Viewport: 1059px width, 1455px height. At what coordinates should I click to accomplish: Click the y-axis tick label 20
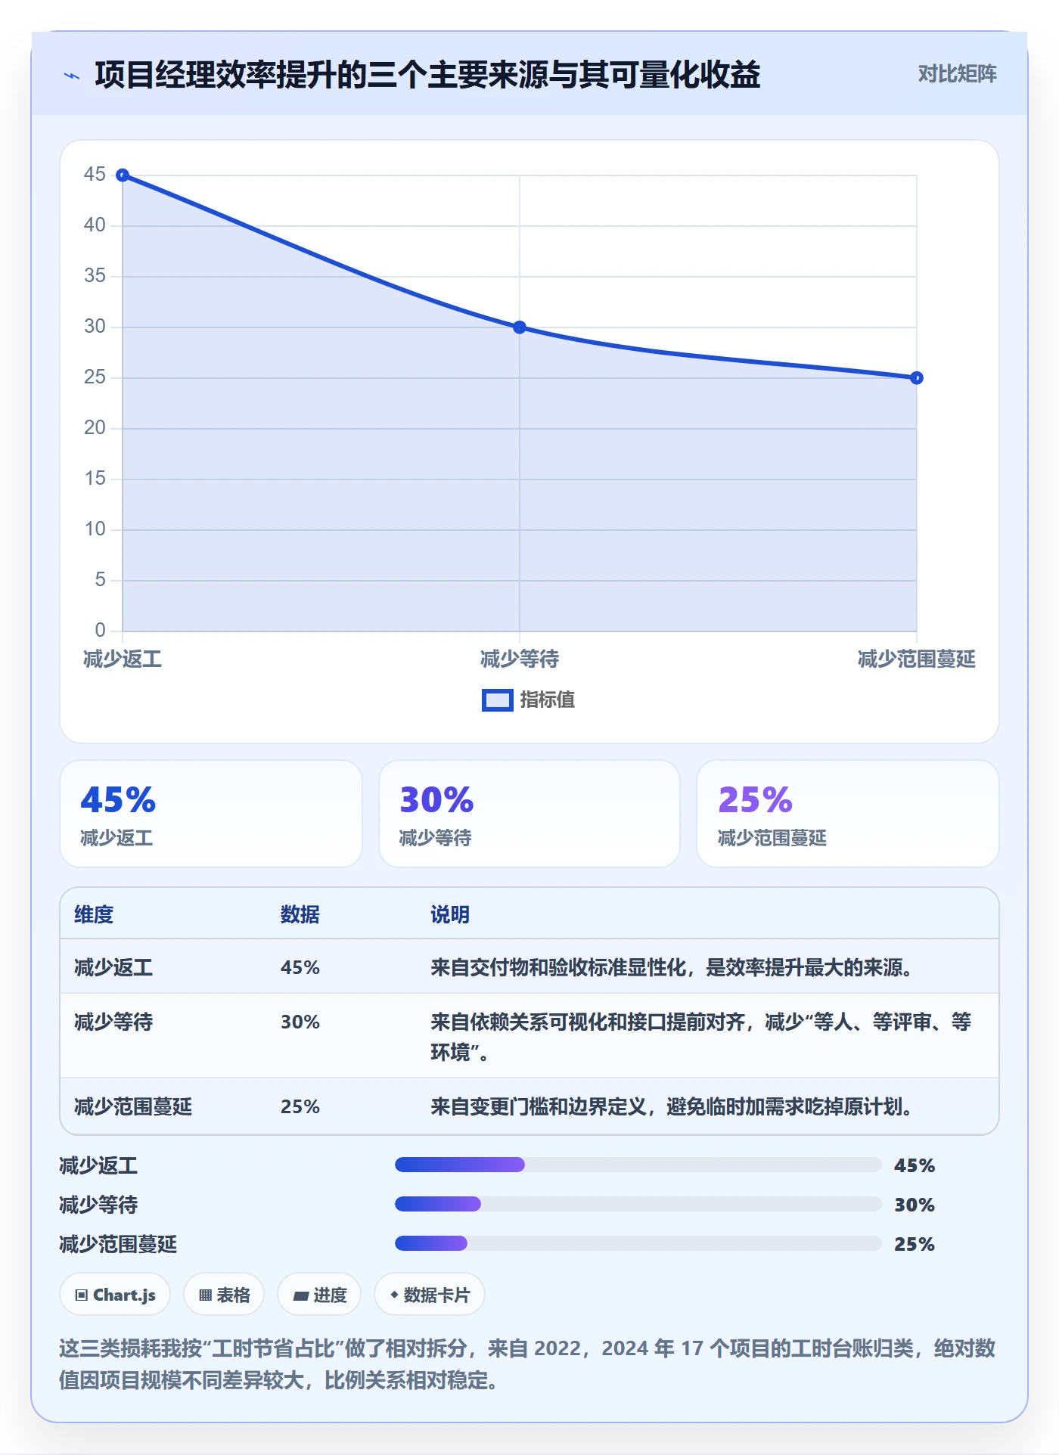(95, 428)
